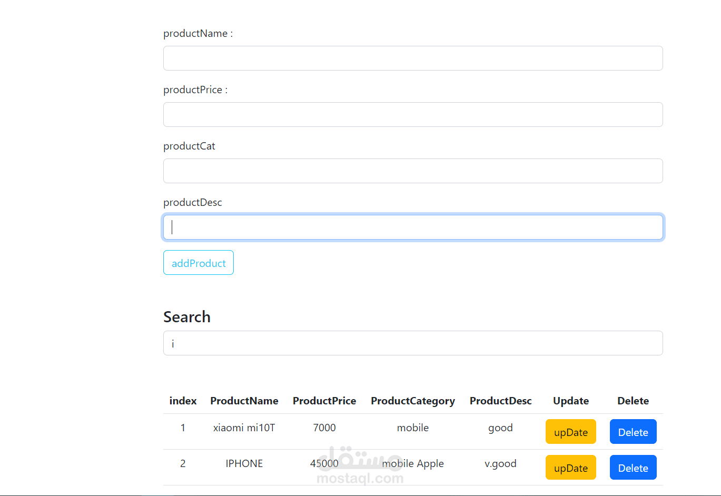Delete the IPHONE product

coord(633,468)
